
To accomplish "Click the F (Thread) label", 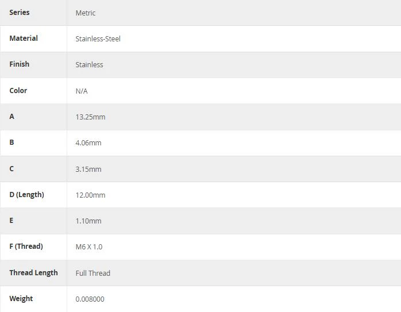I will coord(26,246).
